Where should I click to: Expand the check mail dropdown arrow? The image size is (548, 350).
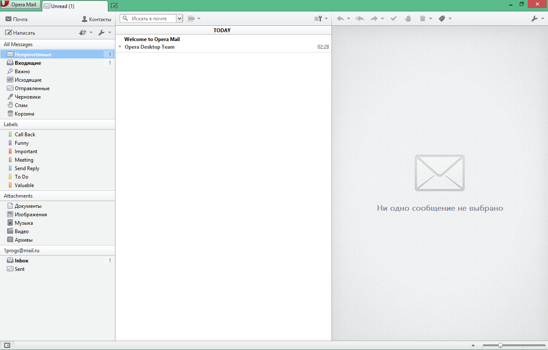click(x=91, y=33)
